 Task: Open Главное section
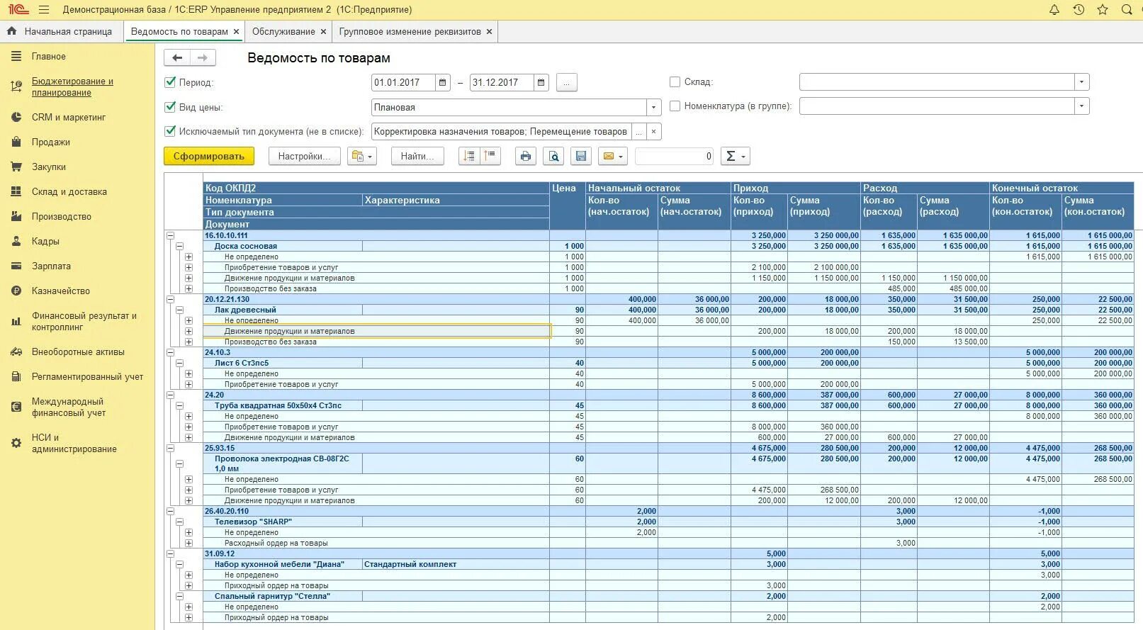pyautogui.click(x=49, y=56)
